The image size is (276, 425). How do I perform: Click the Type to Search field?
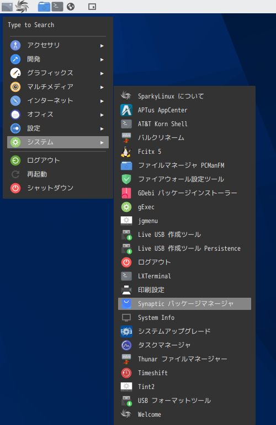pyautogui.click(x=58, y=25)
